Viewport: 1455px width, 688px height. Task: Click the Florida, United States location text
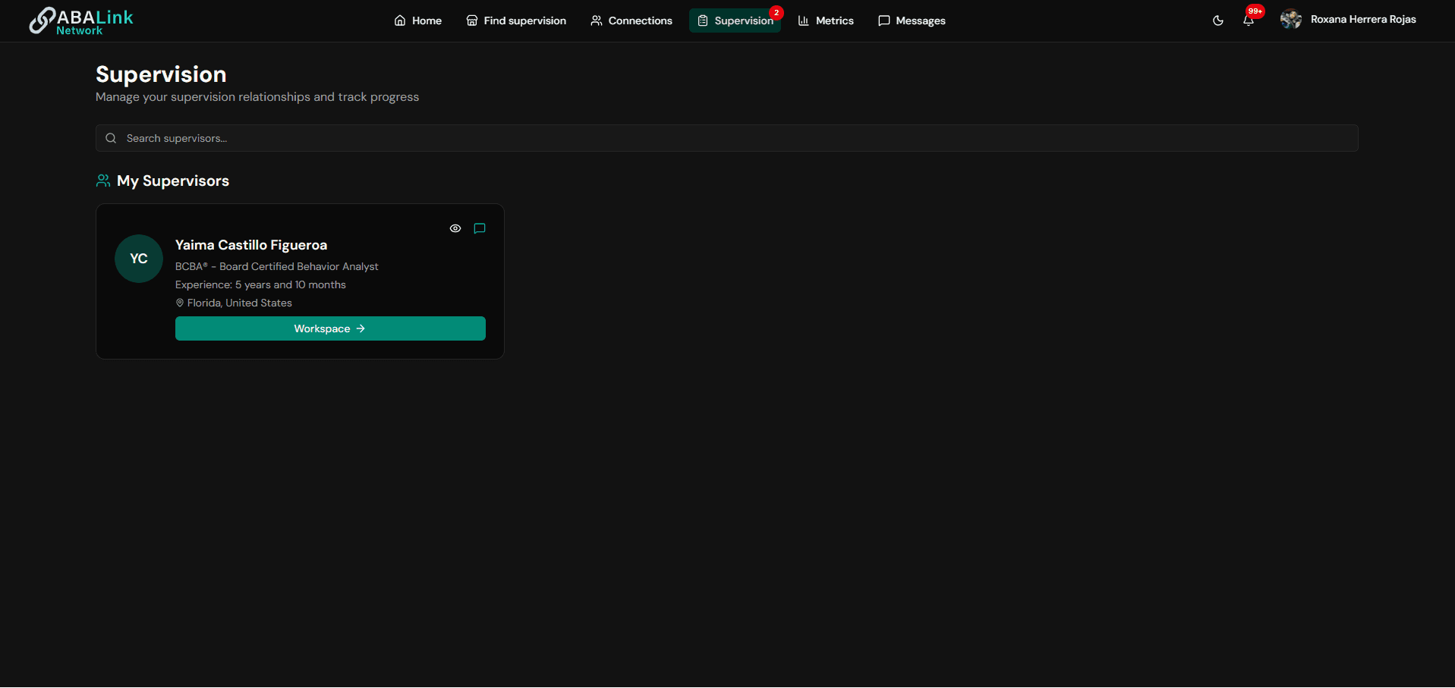tap(239, 303)
